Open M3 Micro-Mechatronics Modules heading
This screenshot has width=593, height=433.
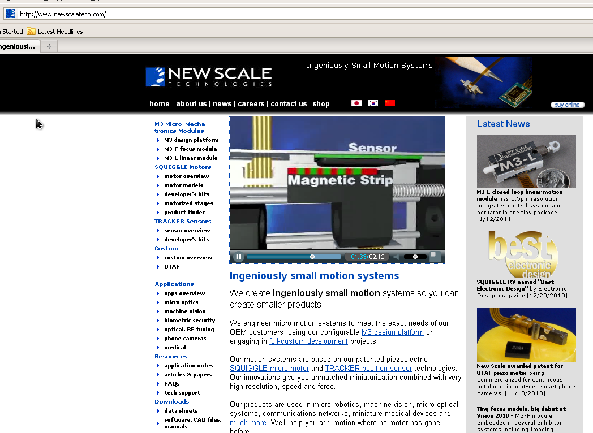pos(181,127)
